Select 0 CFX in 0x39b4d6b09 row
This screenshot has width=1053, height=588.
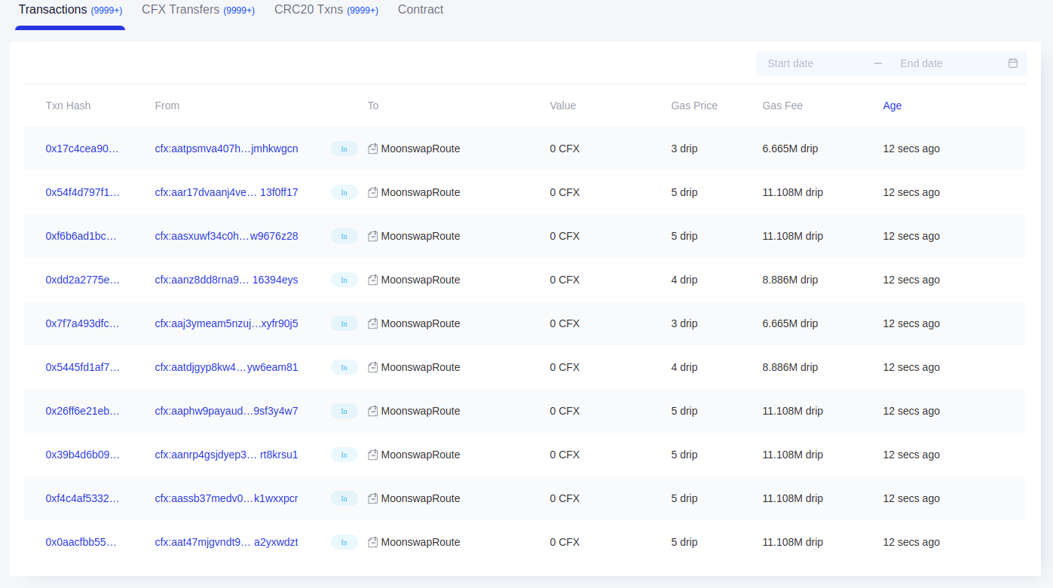pos(565,455)
